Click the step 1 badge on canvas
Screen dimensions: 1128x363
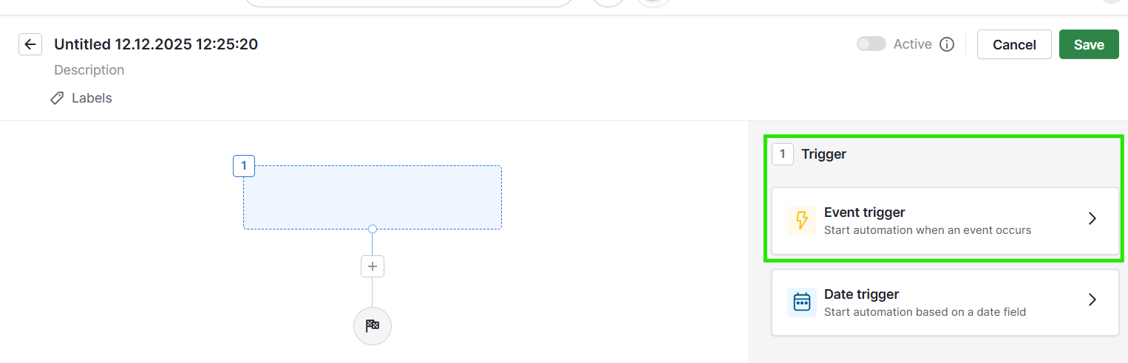pyautogui.click(x=244, y=166)
